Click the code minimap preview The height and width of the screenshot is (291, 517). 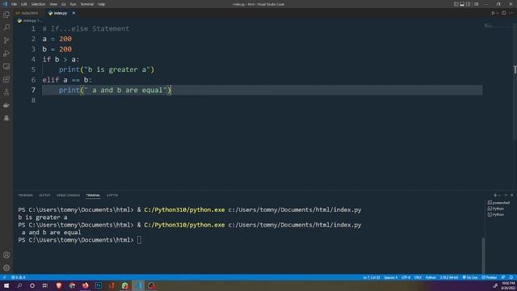[x=488, y=25]
